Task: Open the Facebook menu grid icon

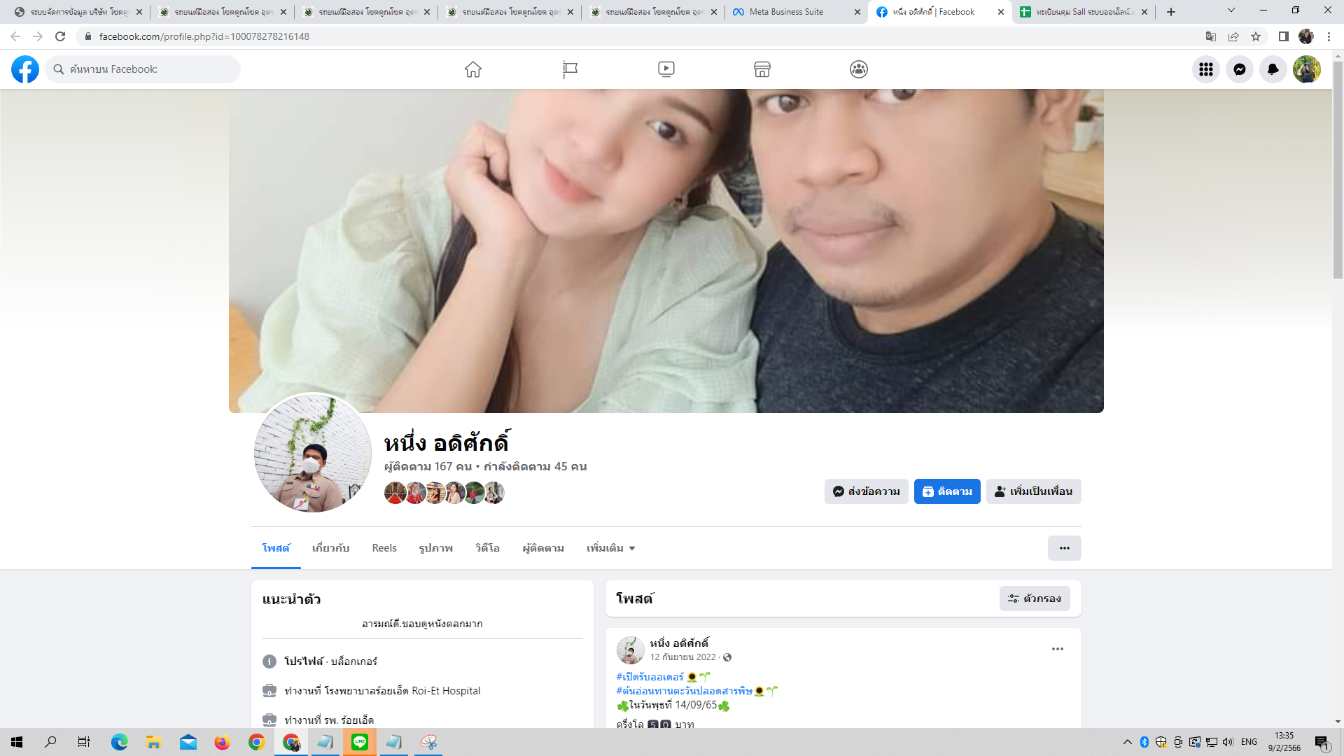Action: 1205,69
